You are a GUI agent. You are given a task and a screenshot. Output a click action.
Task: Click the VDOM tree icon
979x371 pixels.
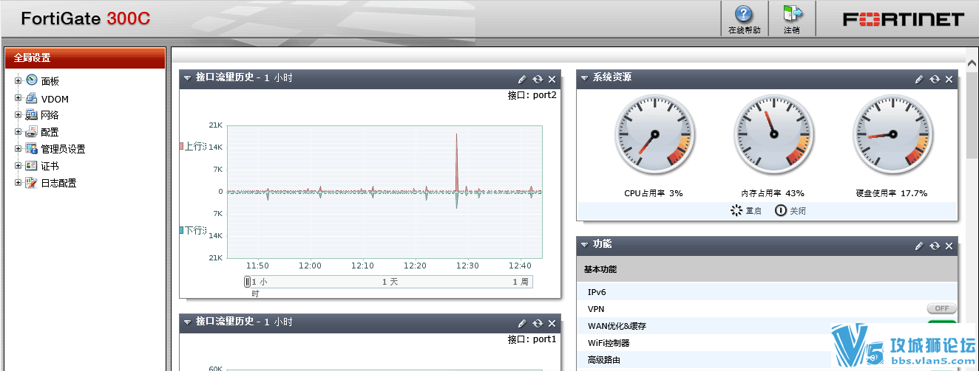tap(31, 98)
